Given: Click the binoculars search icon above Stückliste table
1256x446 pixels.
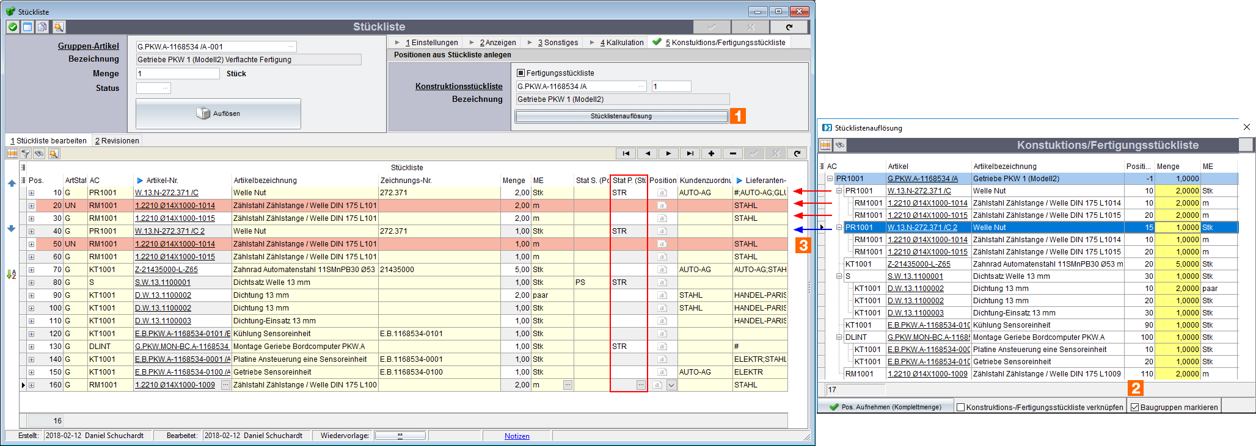Looking at the screenshot, I should click(40, 154).
